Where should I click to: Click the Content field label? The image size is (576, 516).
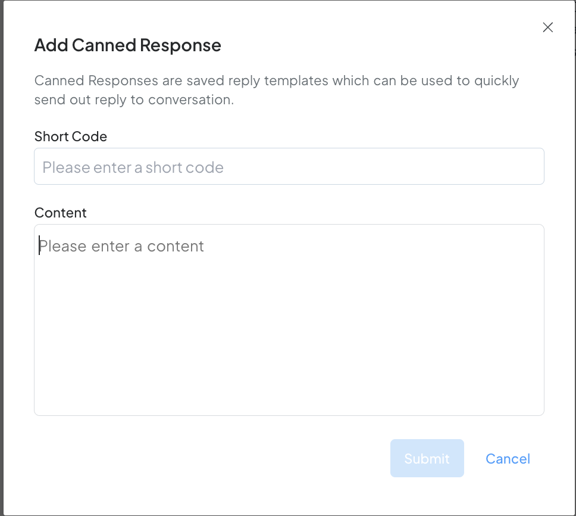[61, 213]
